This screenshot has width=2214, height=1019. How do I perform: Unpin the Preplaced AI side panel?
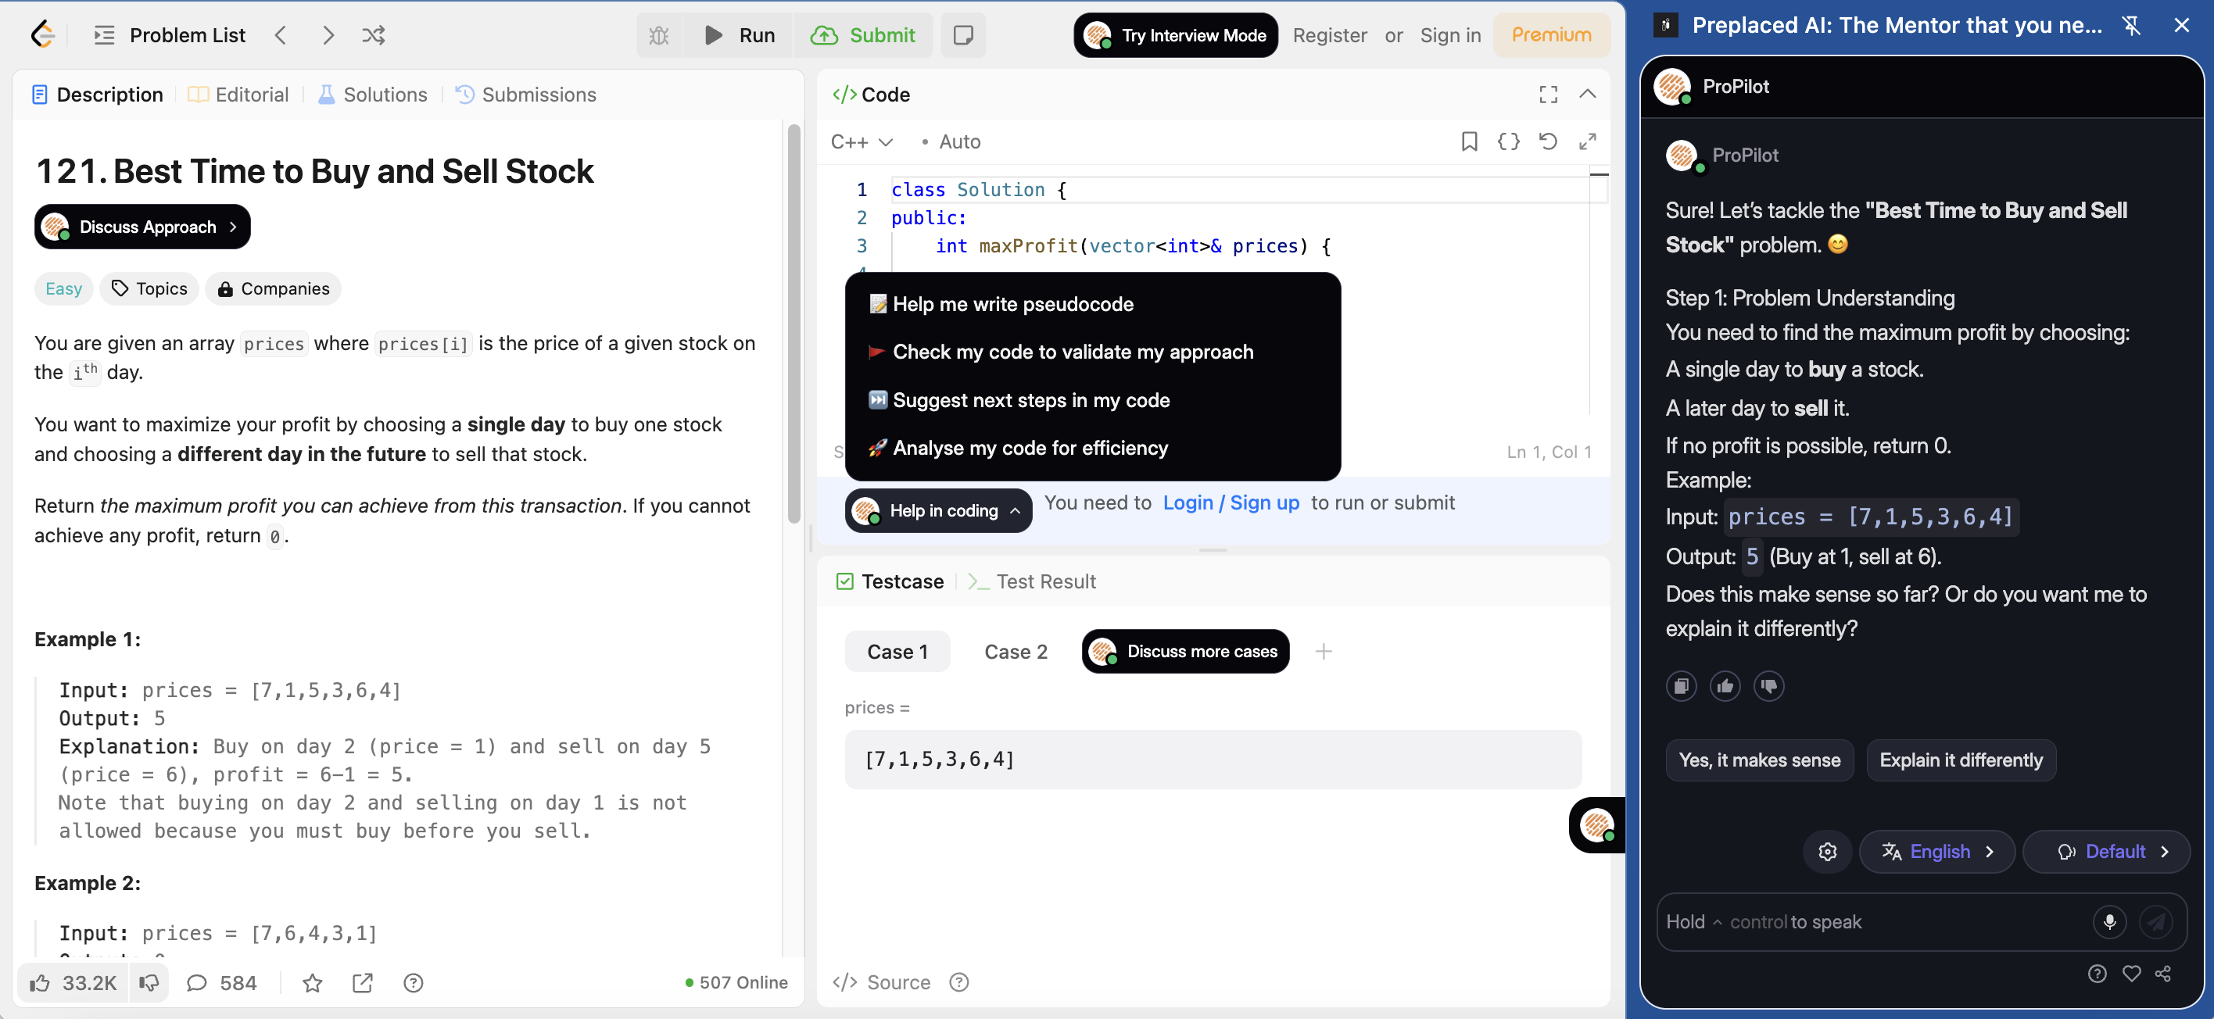[2133, 25]
